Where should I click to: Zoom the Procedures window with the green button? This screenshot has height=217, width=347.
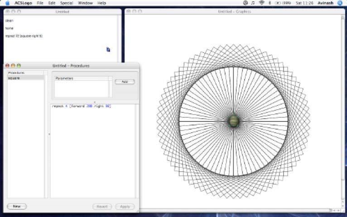pyautogui.click(x=19, y=66)
